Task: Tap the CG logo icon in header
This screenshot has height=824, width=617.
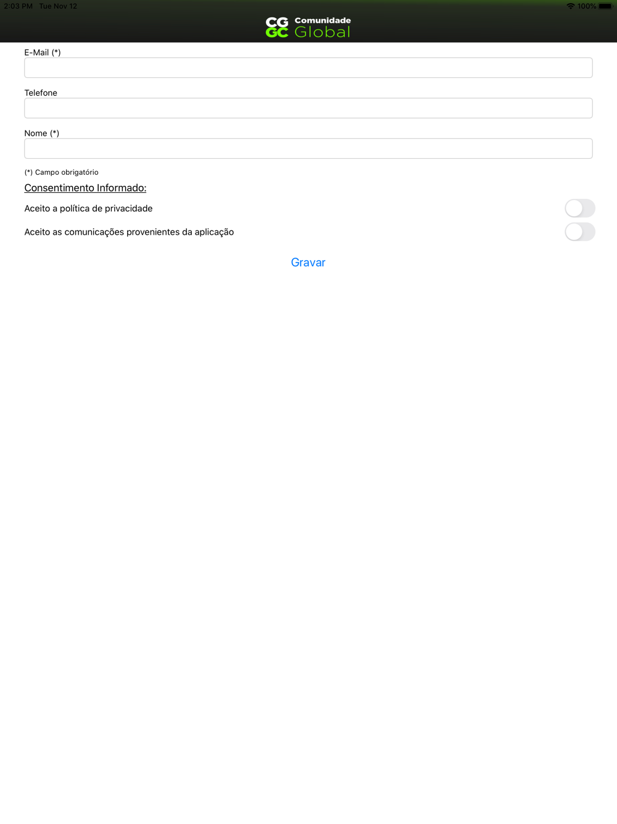Action: coord(277,27)
